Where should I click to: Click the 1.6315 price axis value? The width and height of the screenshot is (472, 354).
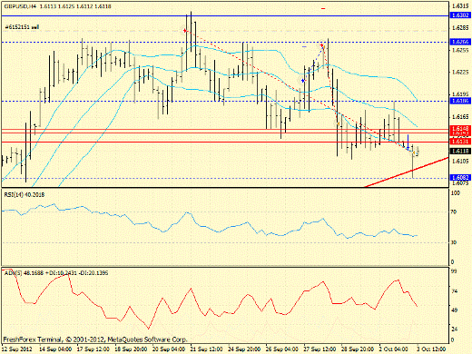(460, 5)
